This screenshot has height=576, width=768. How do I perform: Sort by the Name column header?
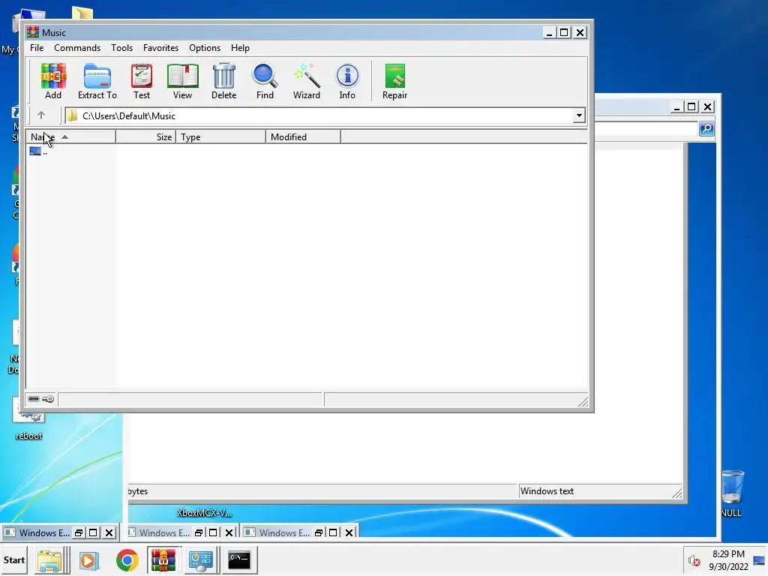[x=71, y=137]
